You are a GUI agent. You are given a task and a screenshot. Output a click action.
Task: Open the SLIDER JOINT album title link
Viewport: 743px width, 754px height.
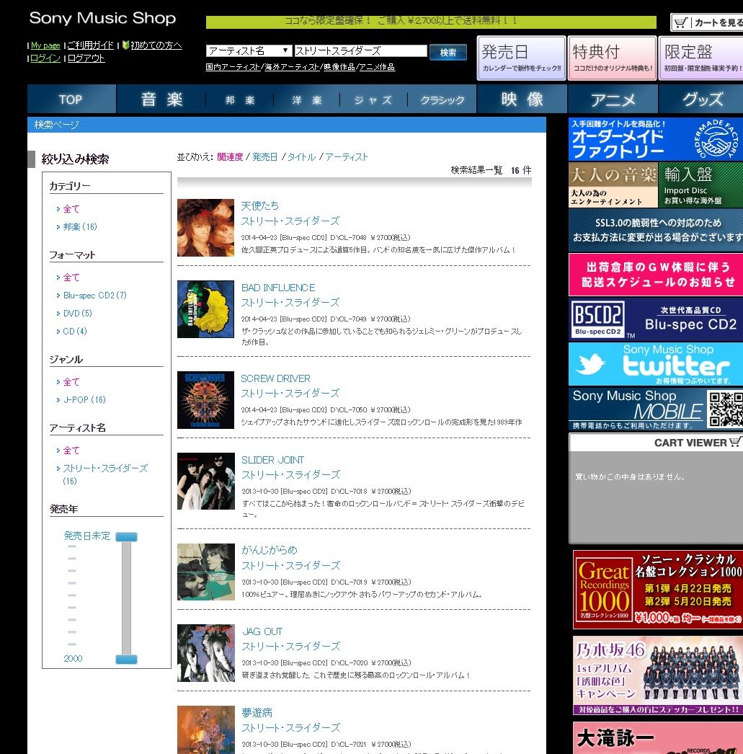click(272, 460)
